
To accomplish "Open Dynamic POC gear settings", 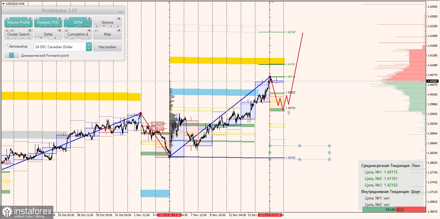I will coord(59,18).
